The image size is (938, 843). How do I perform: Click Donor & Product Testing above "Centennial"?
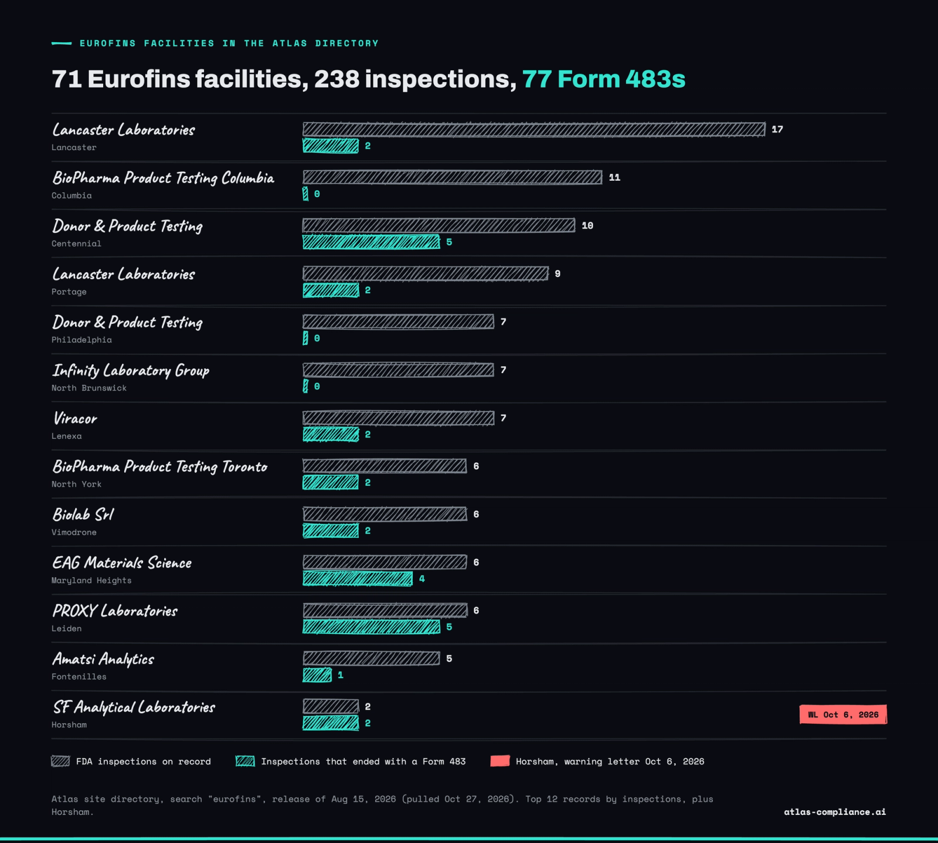[x=127, y=226]
